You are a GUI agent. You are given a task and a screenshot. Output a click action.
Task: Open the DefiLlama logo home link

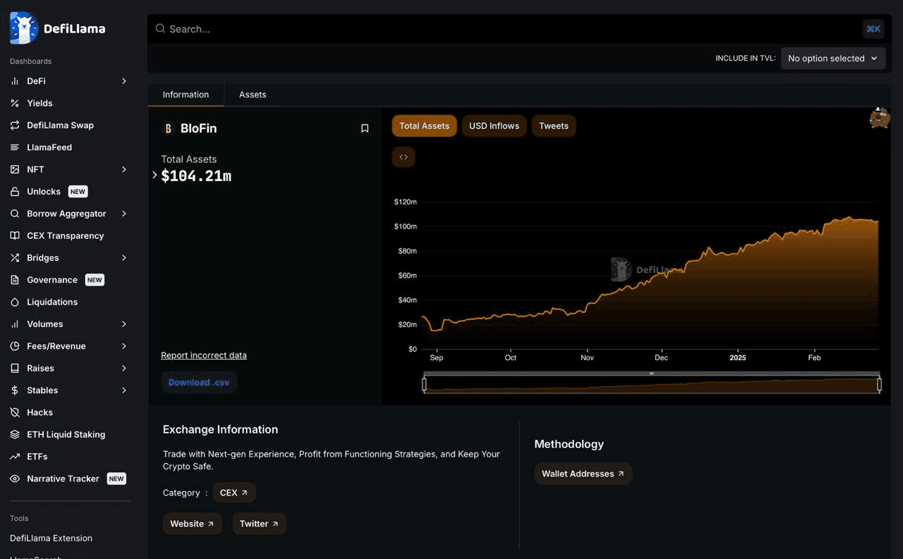click(x=58, y=28)
